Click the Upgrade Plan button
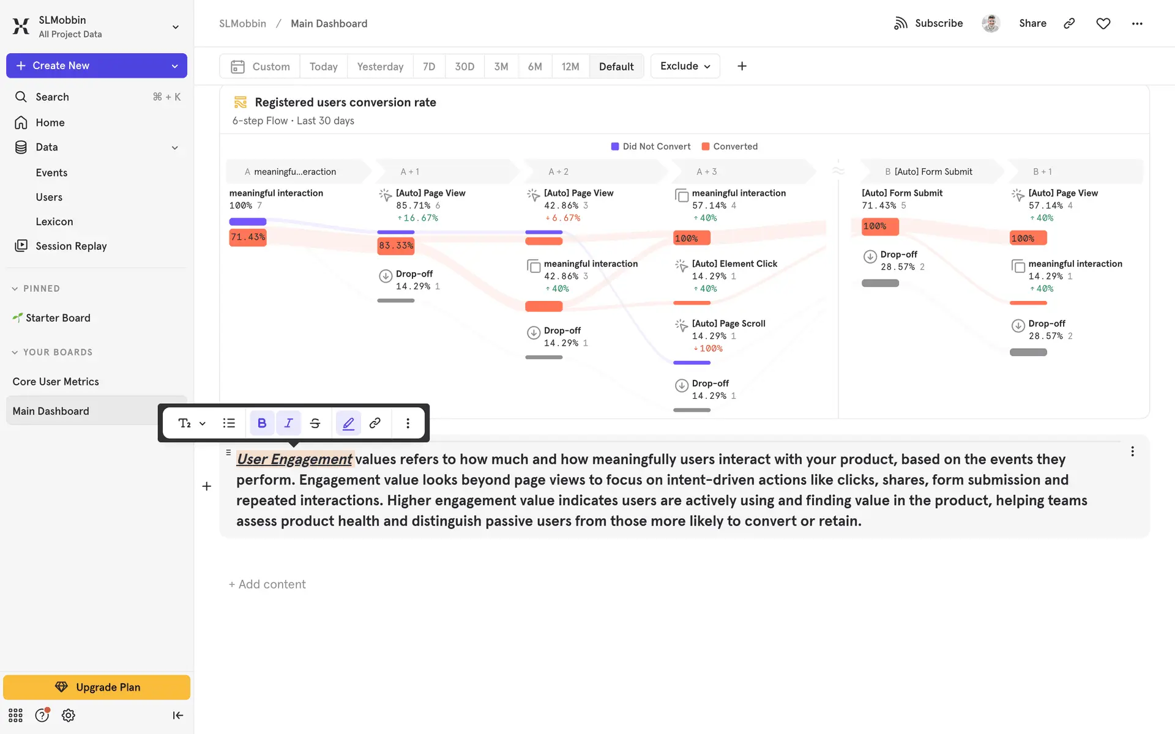Image resolution: width=1175 pixels, height=734 pixels. pos(97,687)
